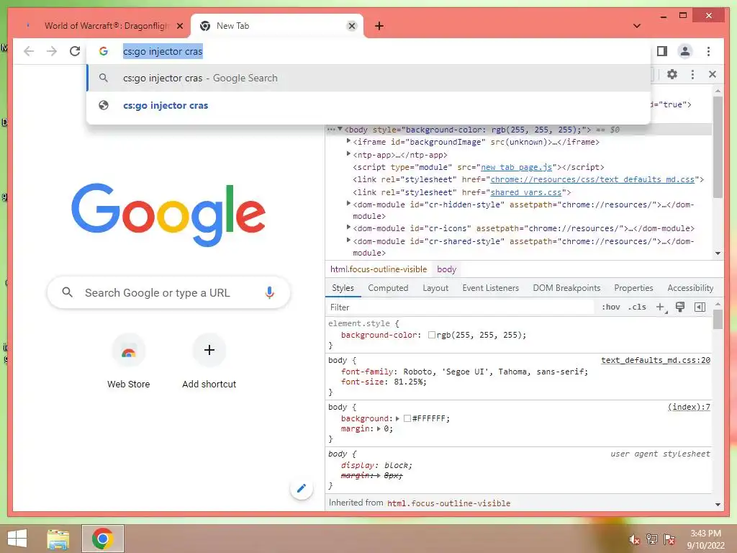Expand the margin: 0 shorthand property

pyautogui.click(x=379, y=429)
